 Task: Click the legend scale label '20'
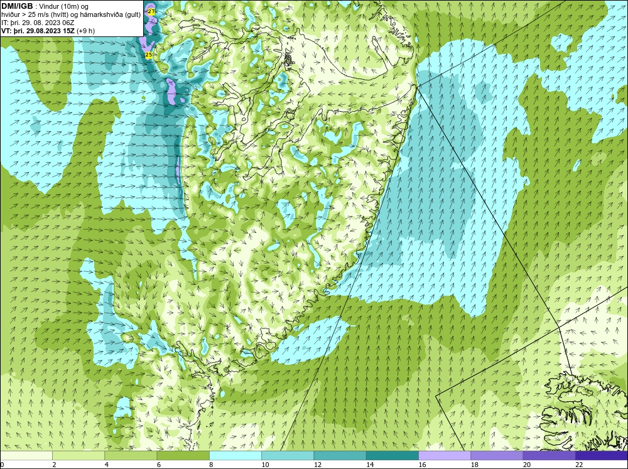pos(527,465)
